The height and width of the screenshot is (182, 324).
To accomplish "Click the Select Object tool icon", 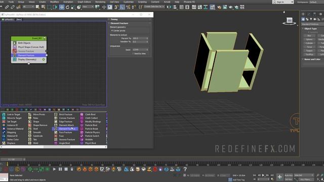I will click(37, 7).
